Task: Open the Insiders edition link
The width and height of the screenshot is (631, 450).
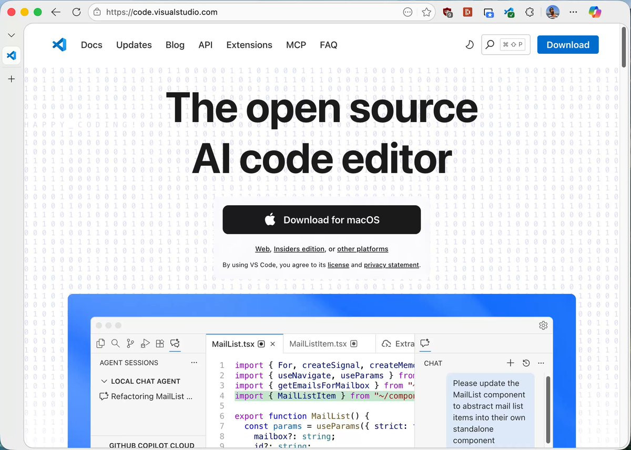Action: pos(299,249)
